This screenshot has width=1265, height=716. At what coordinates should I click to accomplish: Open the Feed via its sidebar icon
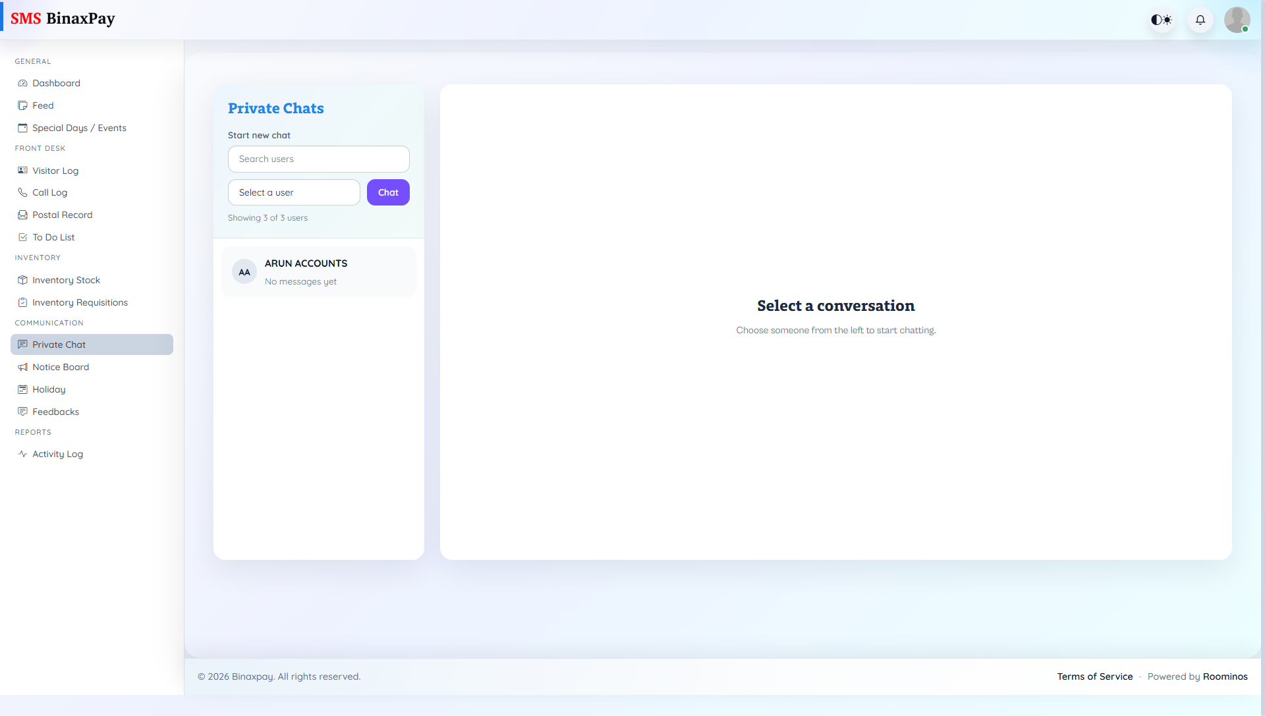(22, 105)
